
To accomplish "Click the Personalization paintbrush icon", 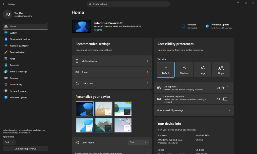I will pos(6,52).
